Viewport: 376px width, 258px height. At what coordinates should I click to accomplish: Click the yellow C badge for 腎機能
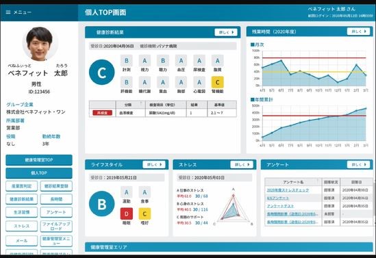pos(218,82)
